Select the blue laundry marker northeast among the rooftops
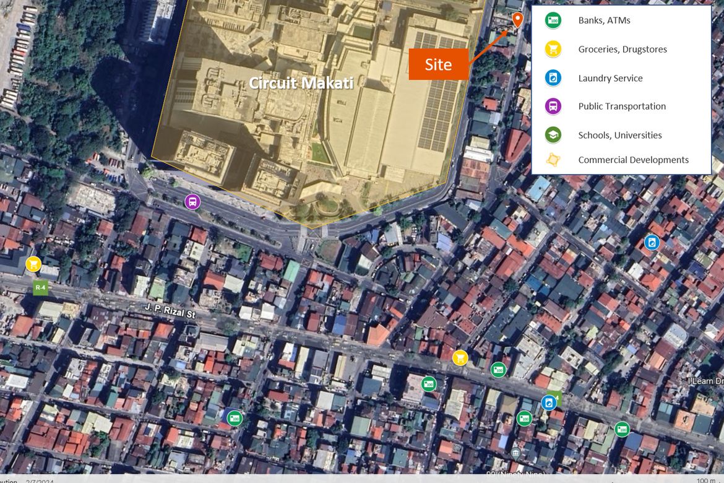Image resolution: width=724 pixels, height=483 pixels. (x=652, y=242)
